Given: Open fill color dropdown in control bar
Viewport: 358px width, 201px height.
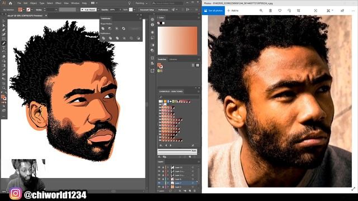Looking at the screenshot, I should point(23,10).
